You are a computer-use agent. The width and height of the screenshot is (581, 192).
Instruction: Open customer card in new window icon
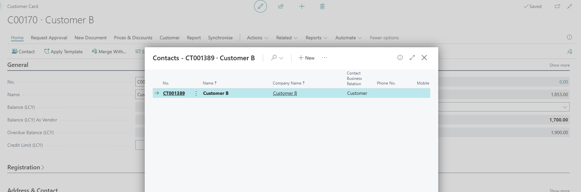point(557,6)
